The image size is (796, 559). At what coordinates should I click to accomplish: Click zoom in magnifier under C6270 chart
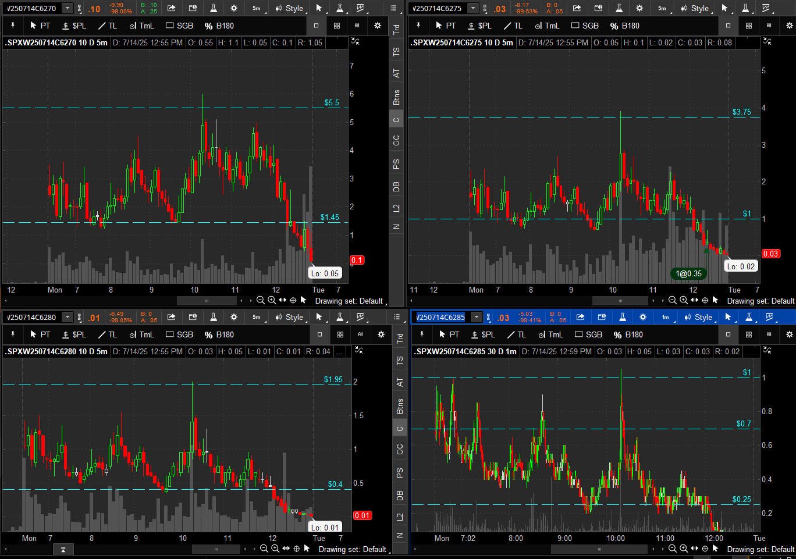[271, 300]
